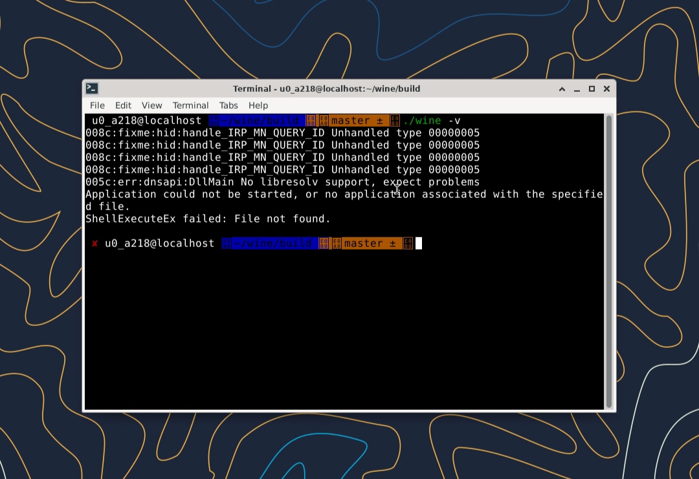Click the roll-up arrow window button
Screen dimensions: 699x479
[x=562, y=89]
